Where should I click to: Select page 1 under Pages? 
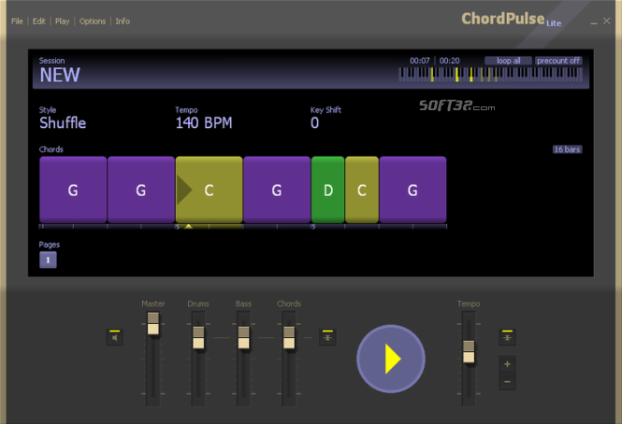point(48,260)
